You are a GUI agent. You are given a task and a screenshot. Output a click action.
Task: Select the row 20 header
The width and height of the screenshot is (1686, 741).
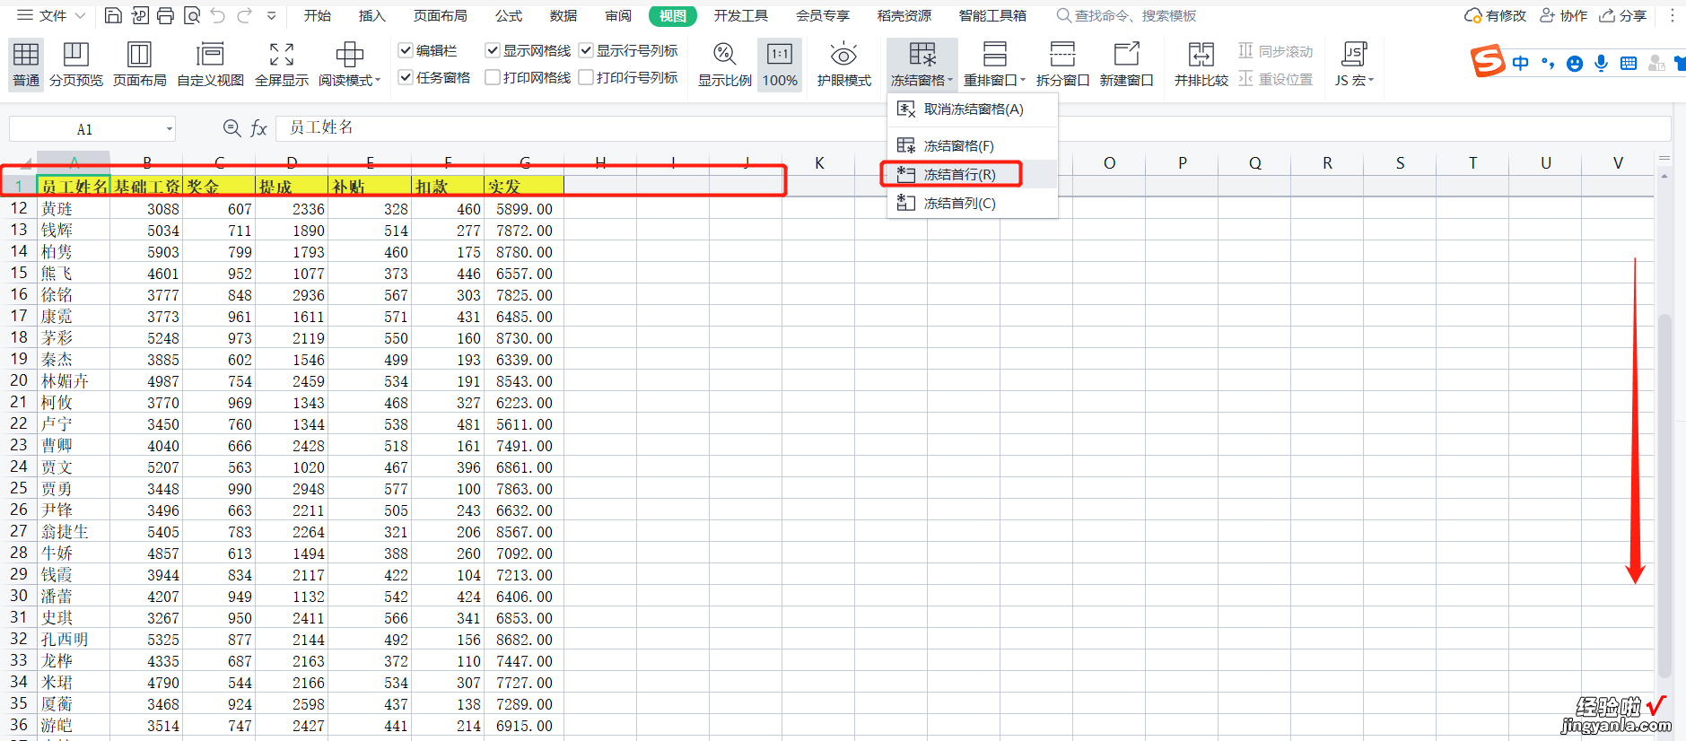pos(19,380)
